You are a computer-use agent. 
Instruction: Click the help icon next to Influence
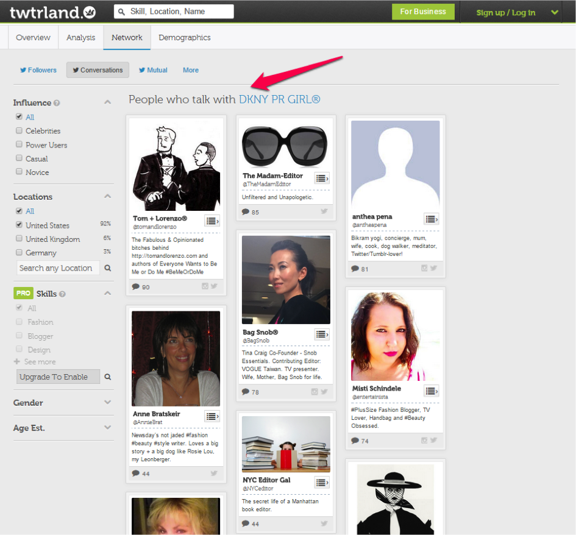pos(57,103)
